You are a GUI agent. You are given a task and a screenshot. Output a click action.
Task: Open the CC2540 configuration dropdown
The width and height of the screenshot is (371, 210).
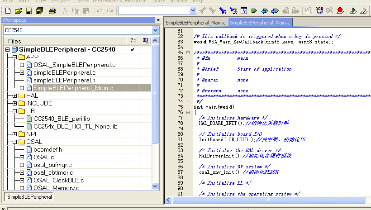point(155,30)
